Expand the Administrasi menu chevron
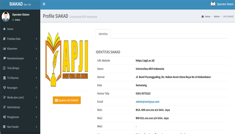The height and width of the screenshot is (134, 235). coord(36,107)
